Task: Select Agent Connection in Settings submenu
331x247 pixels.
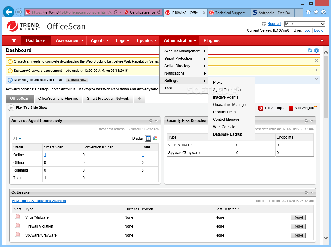Action: coord(232,90)
